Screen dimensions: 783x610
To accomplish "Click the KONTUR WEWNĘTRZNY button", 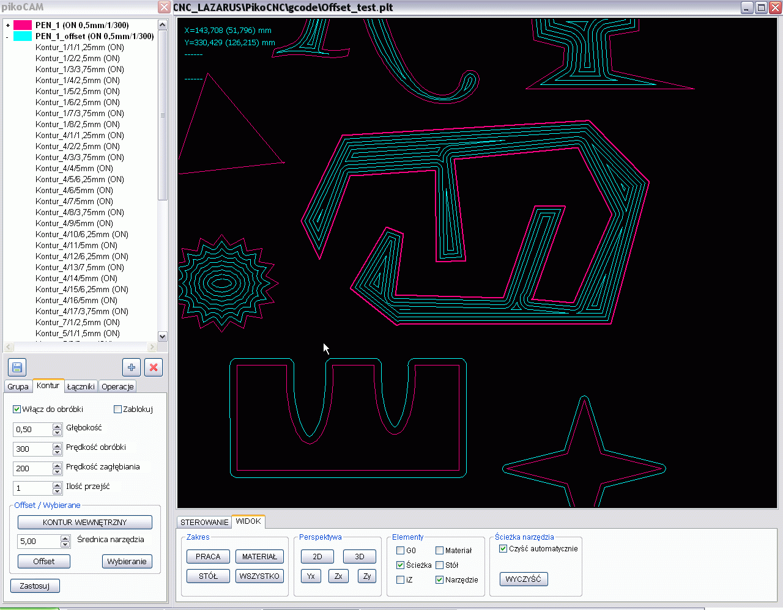I will point(85,522).
